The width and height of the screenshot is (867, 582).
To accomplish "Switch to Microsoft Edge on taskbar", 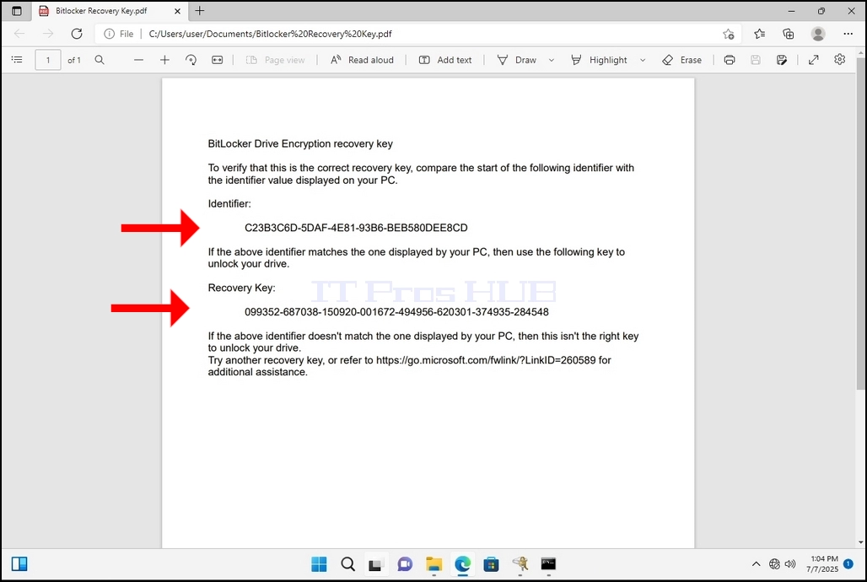I will point(462,563).
